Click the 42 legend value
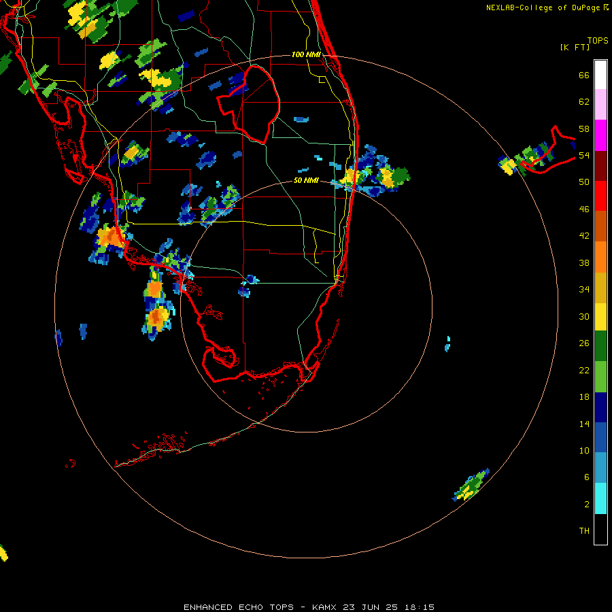Image resolution: width=612 pixels, height=612 pixels. (584, 236)
